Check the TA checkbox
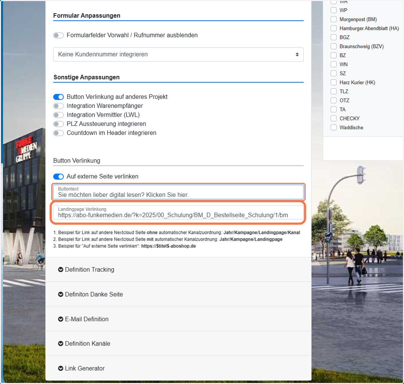The width and height of the screenshot is (404, 384). pyautogui.click(x=334, y=109)
